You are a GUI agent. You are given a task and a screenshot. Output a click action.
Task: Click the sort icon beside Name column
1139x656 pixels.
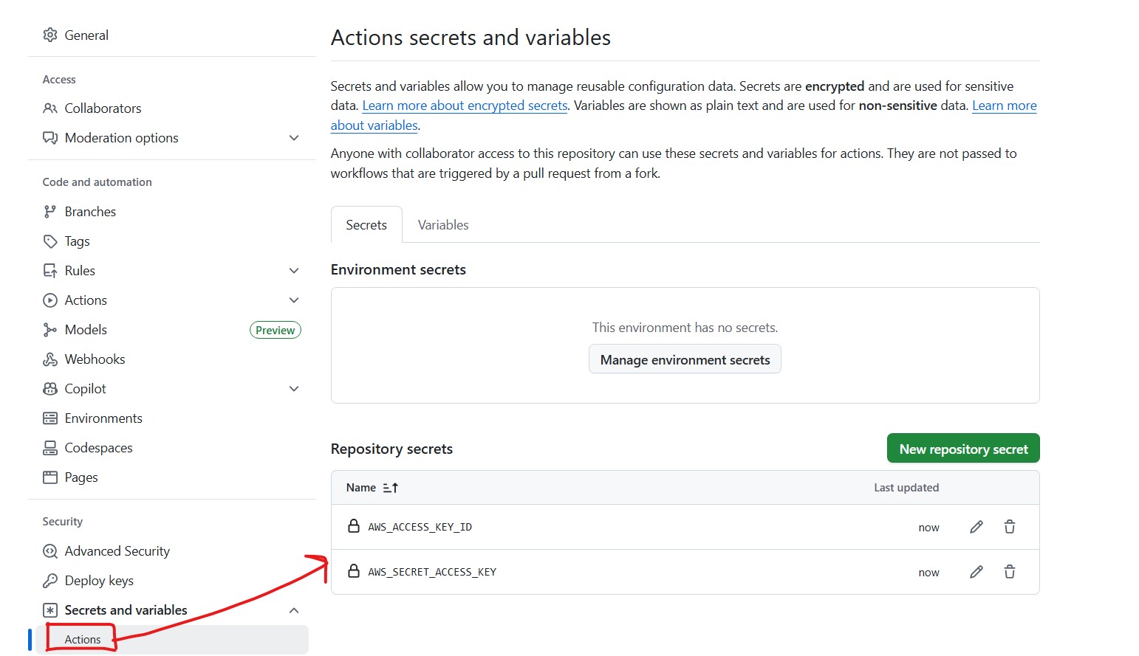pos(391,488)
